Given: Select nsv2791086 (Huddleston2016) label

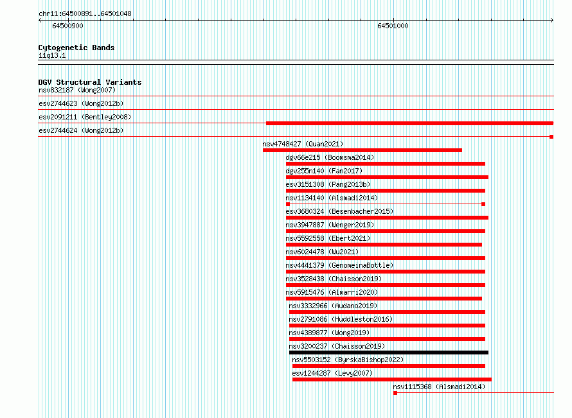Looking at the screenshot, I should [x=341, y=319].
